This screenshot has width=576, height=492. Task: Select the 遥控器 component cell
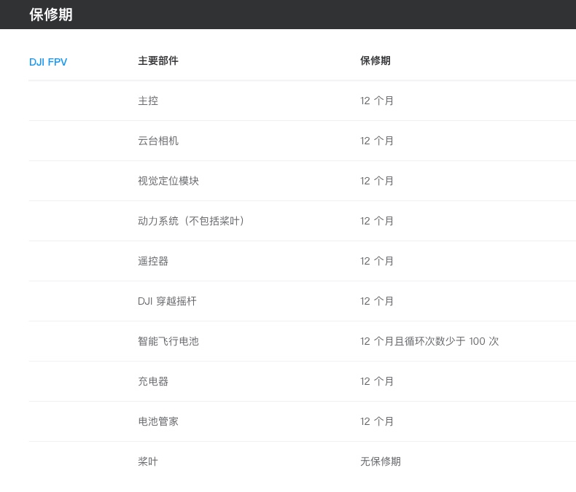[x=153, y=261]
